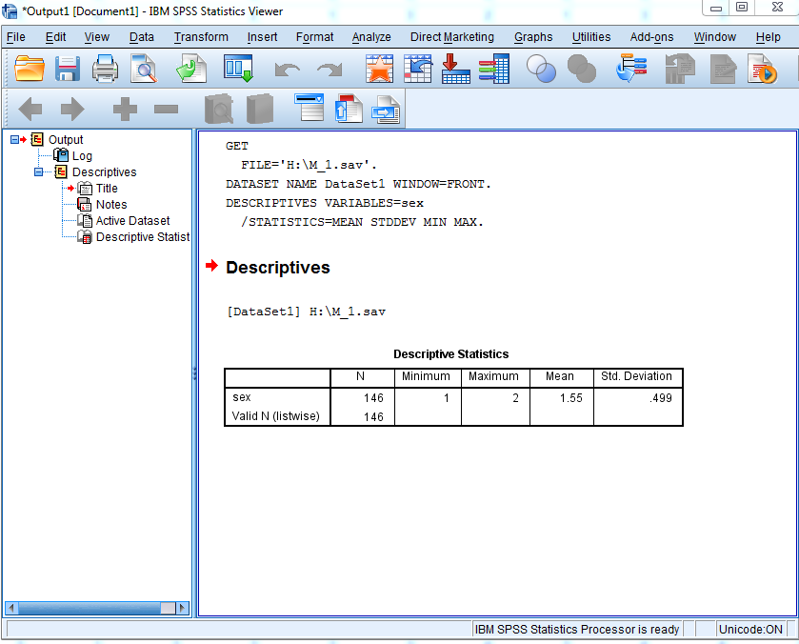This screenshot has height=644, width=799.
Task: Click the Go to Case toolbar icon
Action: [418, 69]
